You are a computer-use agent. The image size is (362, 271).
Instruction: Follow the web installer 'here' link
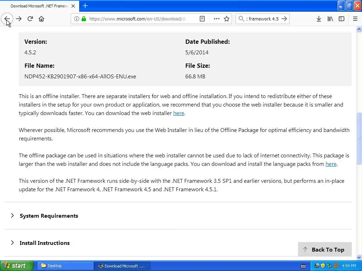pyautogui.click(x=179, y=113)
